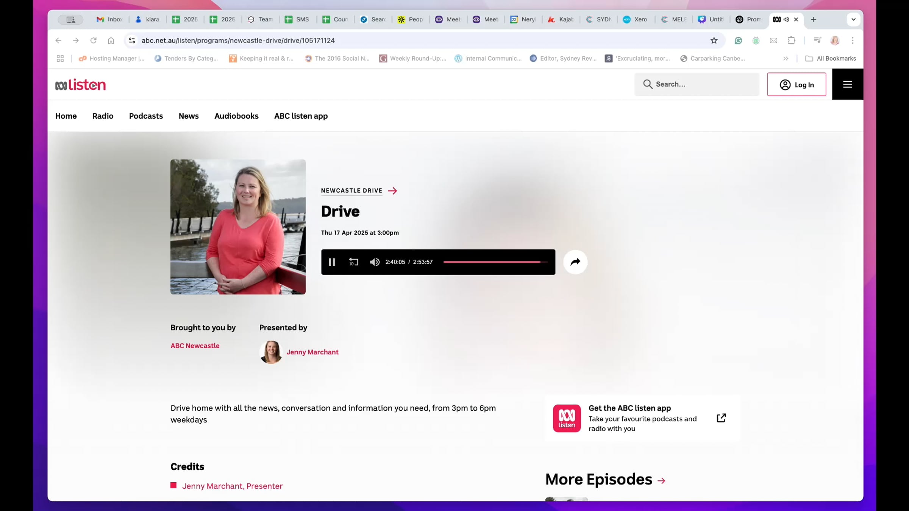Focus the ABC listen search field

(x=697, y=84)
